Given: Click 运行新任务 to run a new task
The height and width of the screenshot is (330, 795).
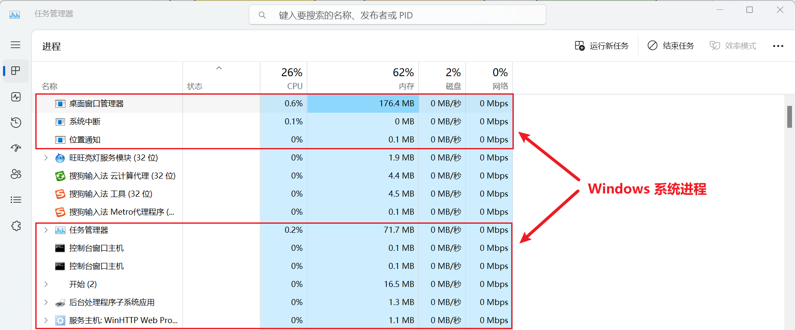Looking at the screenshot, I should 602,46.
